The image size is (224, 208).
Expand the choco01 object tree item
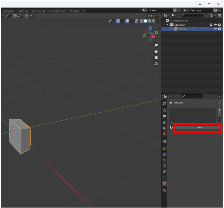pos(172,29)
